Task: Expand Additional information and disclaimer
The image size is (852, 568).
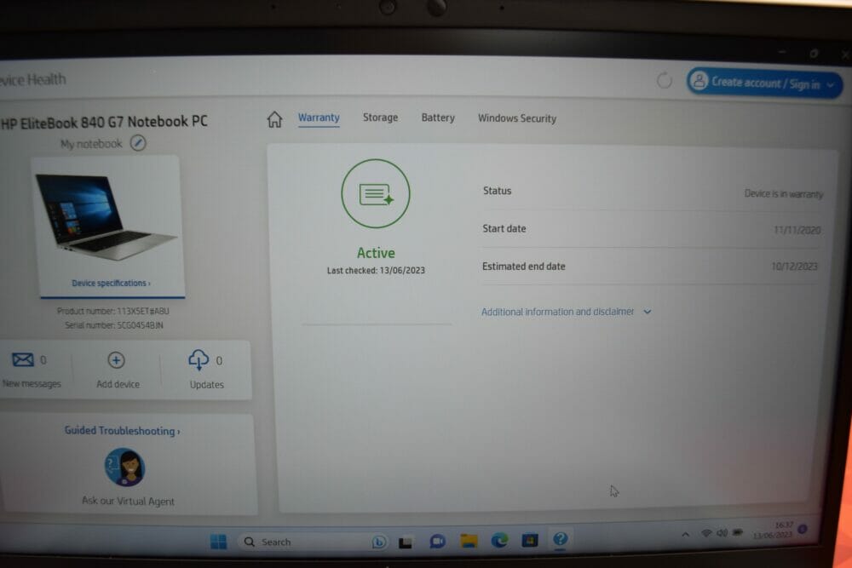Action: point(648,312)
